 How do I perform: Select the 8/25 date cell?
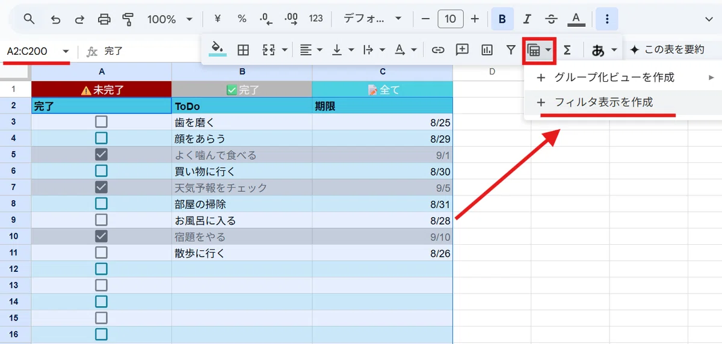coord(383,122)
